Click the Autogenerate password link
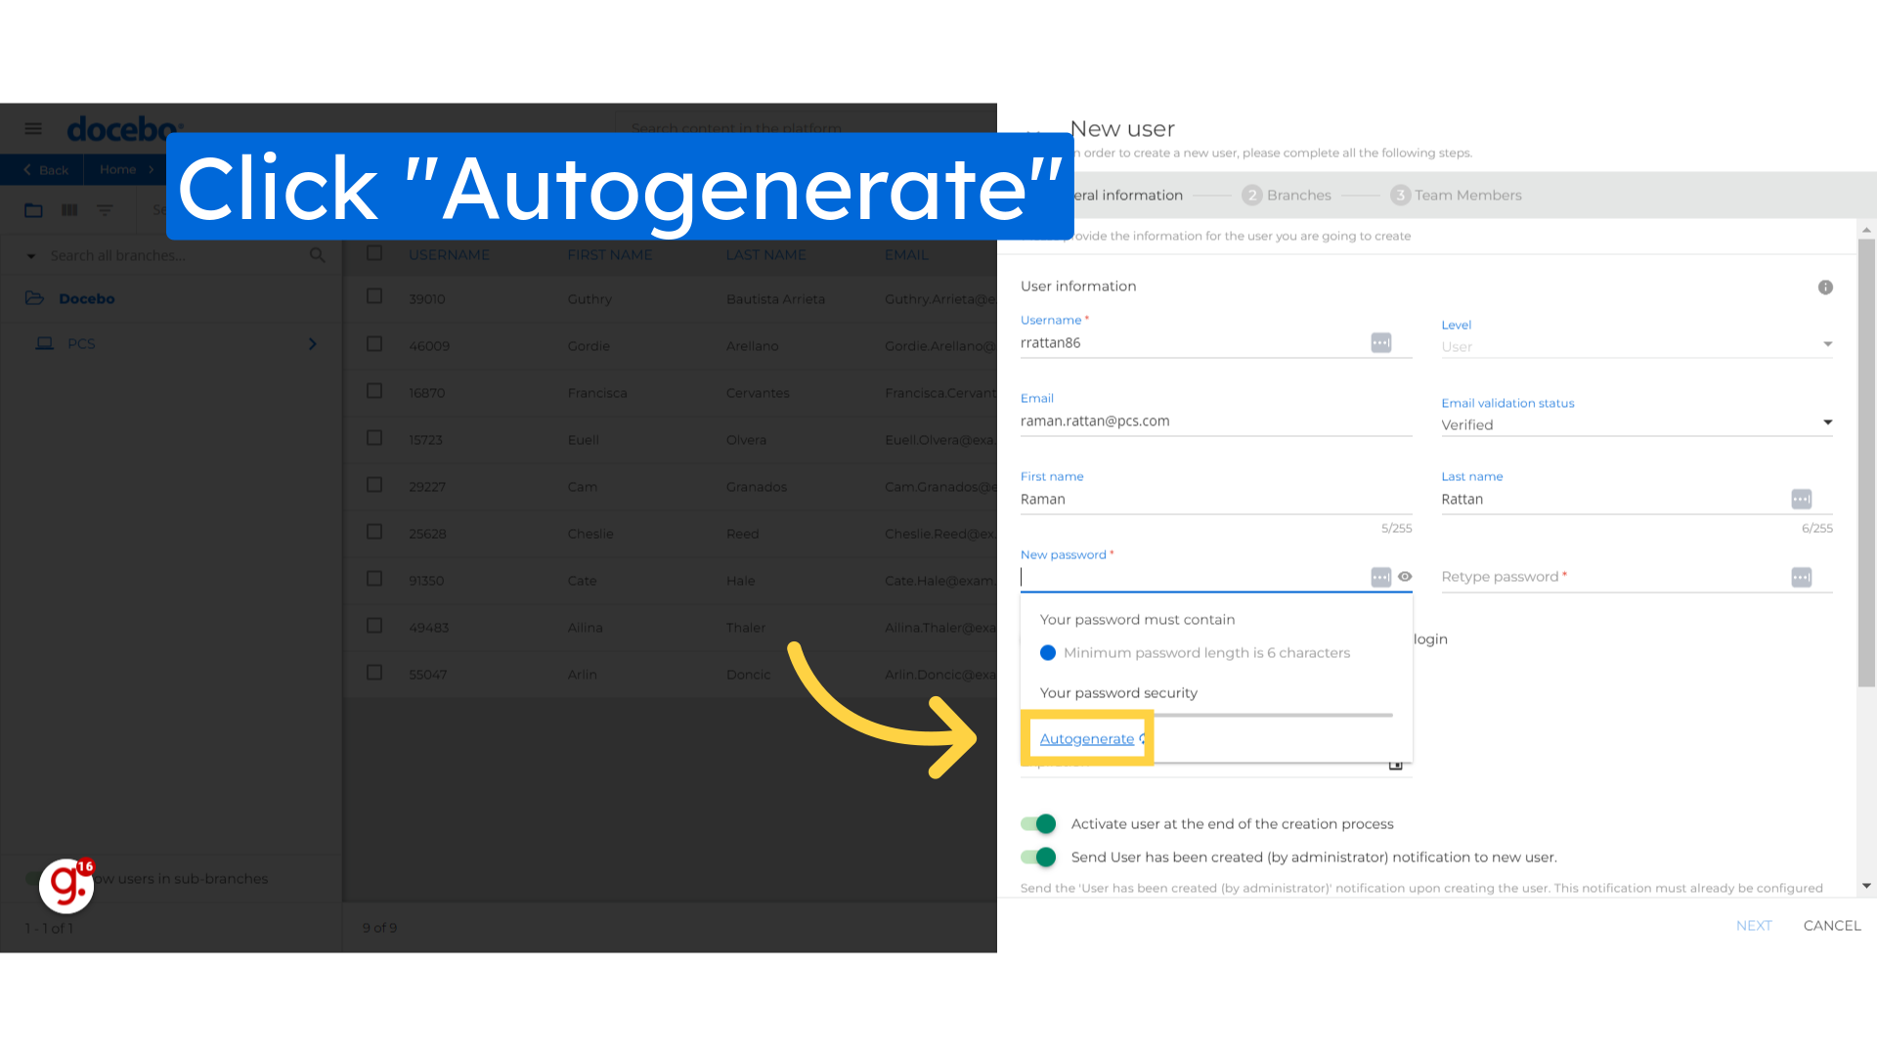 click(x=1088, y=737)
